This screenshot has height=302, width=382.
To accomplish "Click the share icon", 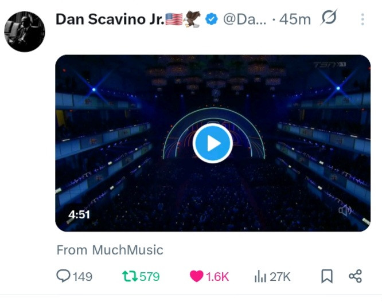I will tap(356, 276).
